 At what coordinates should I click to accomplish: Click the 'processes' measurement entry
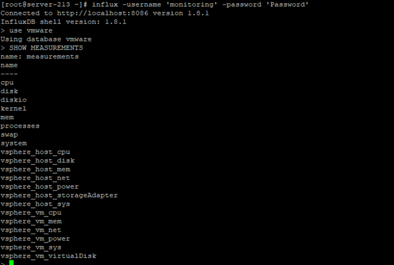click(20, 126)
